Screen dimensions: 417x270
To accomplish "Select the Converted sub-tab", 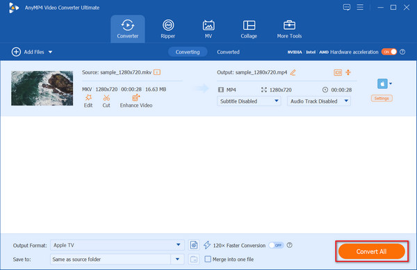I will click(228, 52).
